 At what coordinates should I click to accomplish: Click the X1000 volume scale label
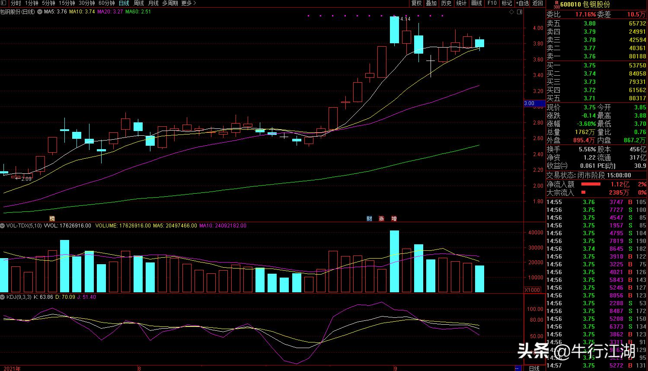pyautogui.click(x=532, y=290)
